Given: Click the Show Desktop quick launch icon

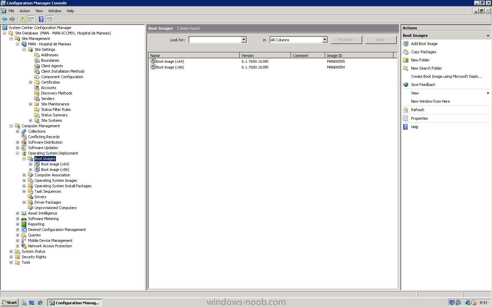Looking at the screenshot, I should [32, 303].
